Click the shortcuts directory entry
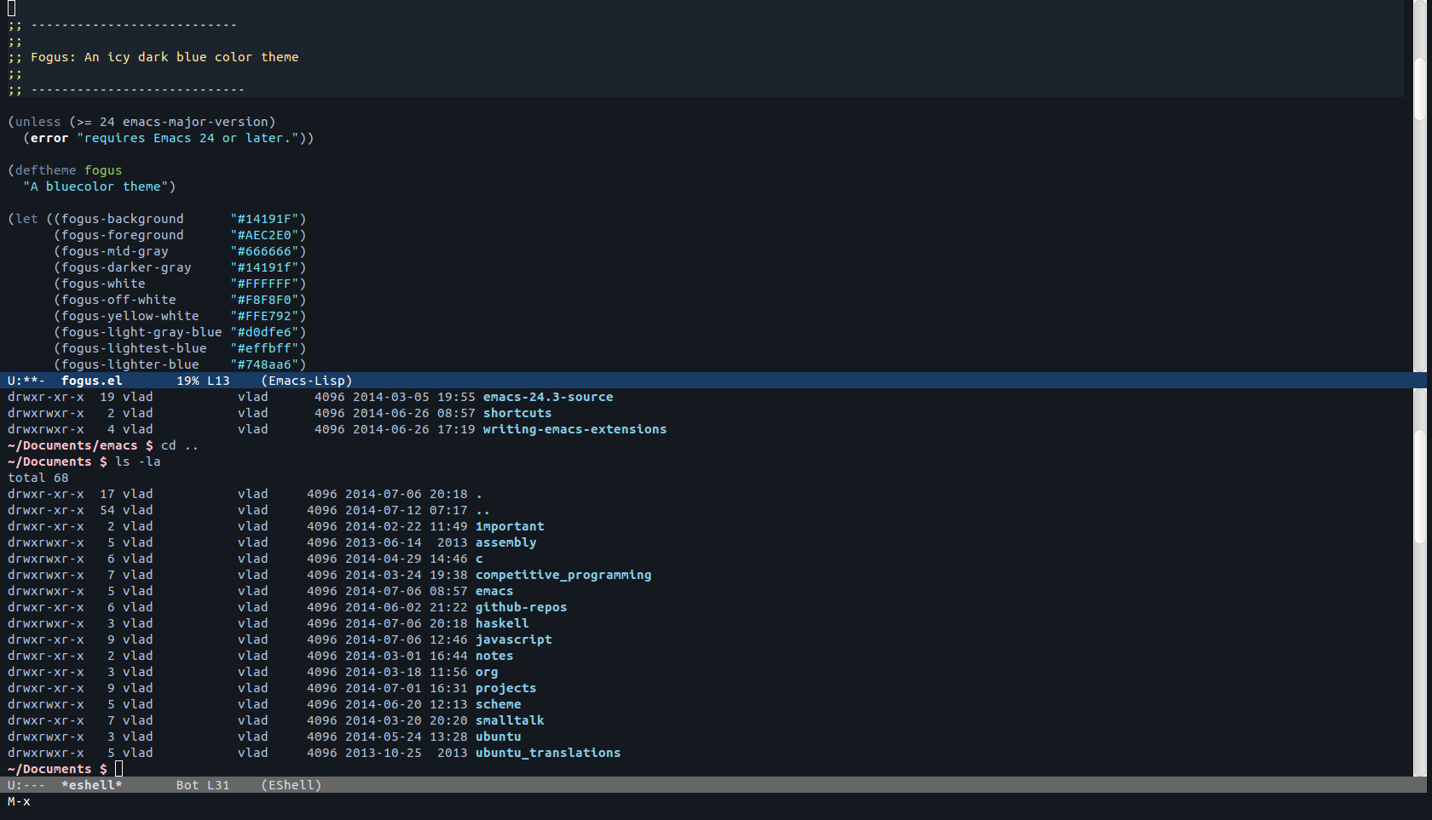Screen dimensions: 1432x820 (517, 413)
